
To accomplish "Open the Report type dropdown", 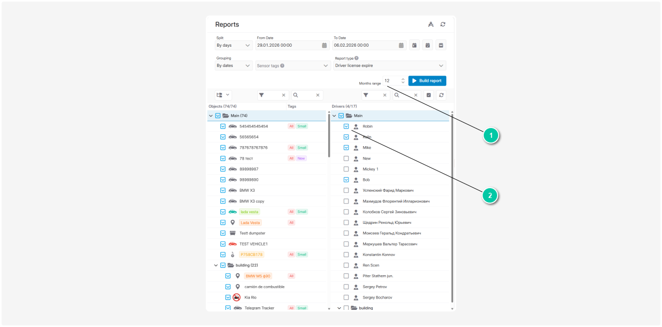I will click(389, 66).
